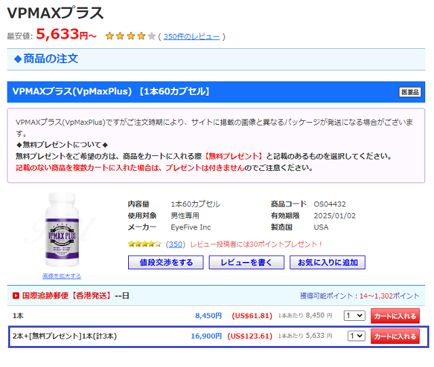
Task: Click 1本あたり 8,450 円 unit price
Action: click(305, 315)
